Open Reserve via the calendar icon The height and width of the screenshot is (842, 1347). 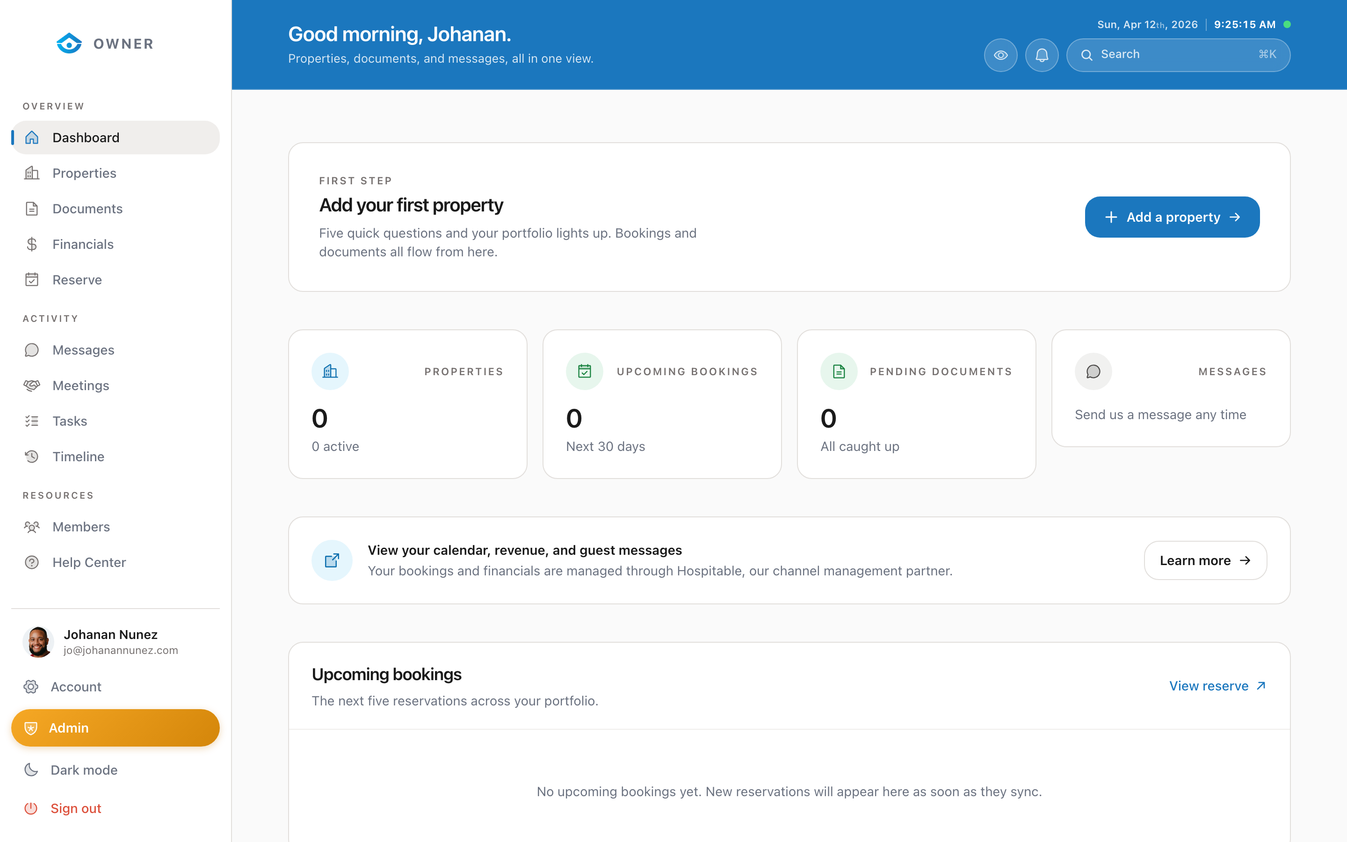[32, 280]
